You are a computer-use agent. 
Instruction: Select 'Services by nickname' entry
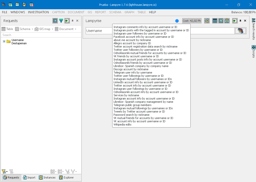126,95
